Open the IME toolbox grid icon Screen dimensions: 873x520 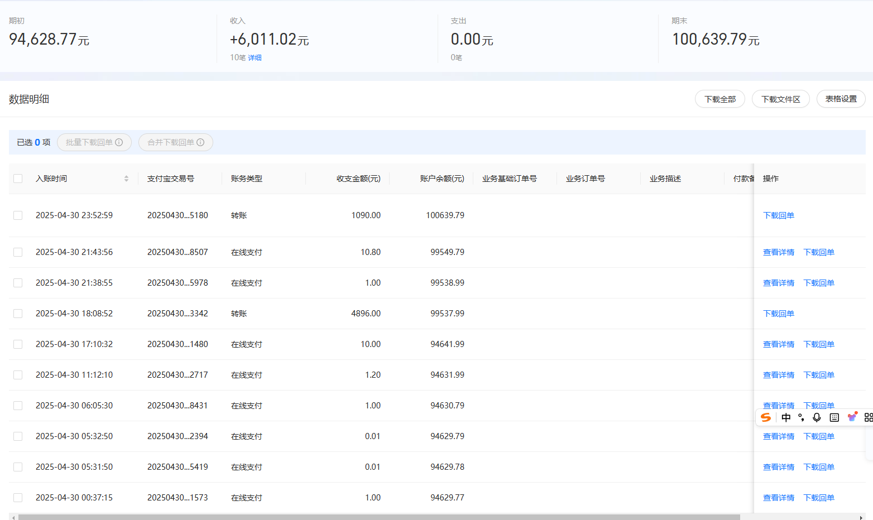coord(868,417)
